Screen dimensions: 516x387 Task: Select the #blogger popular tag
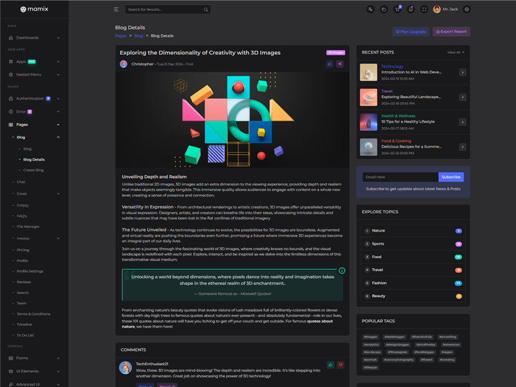[371, 337]
